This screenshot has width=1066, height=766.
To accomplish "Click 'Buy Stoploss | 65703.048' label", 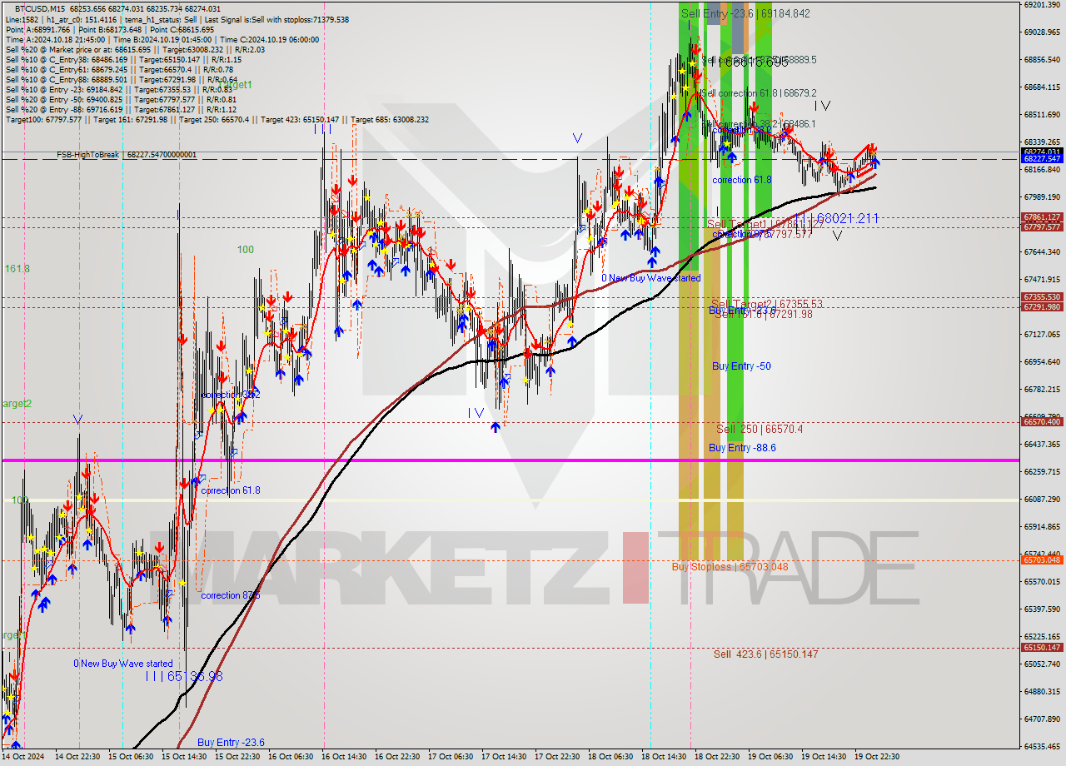I will click(x=730, y=567).
